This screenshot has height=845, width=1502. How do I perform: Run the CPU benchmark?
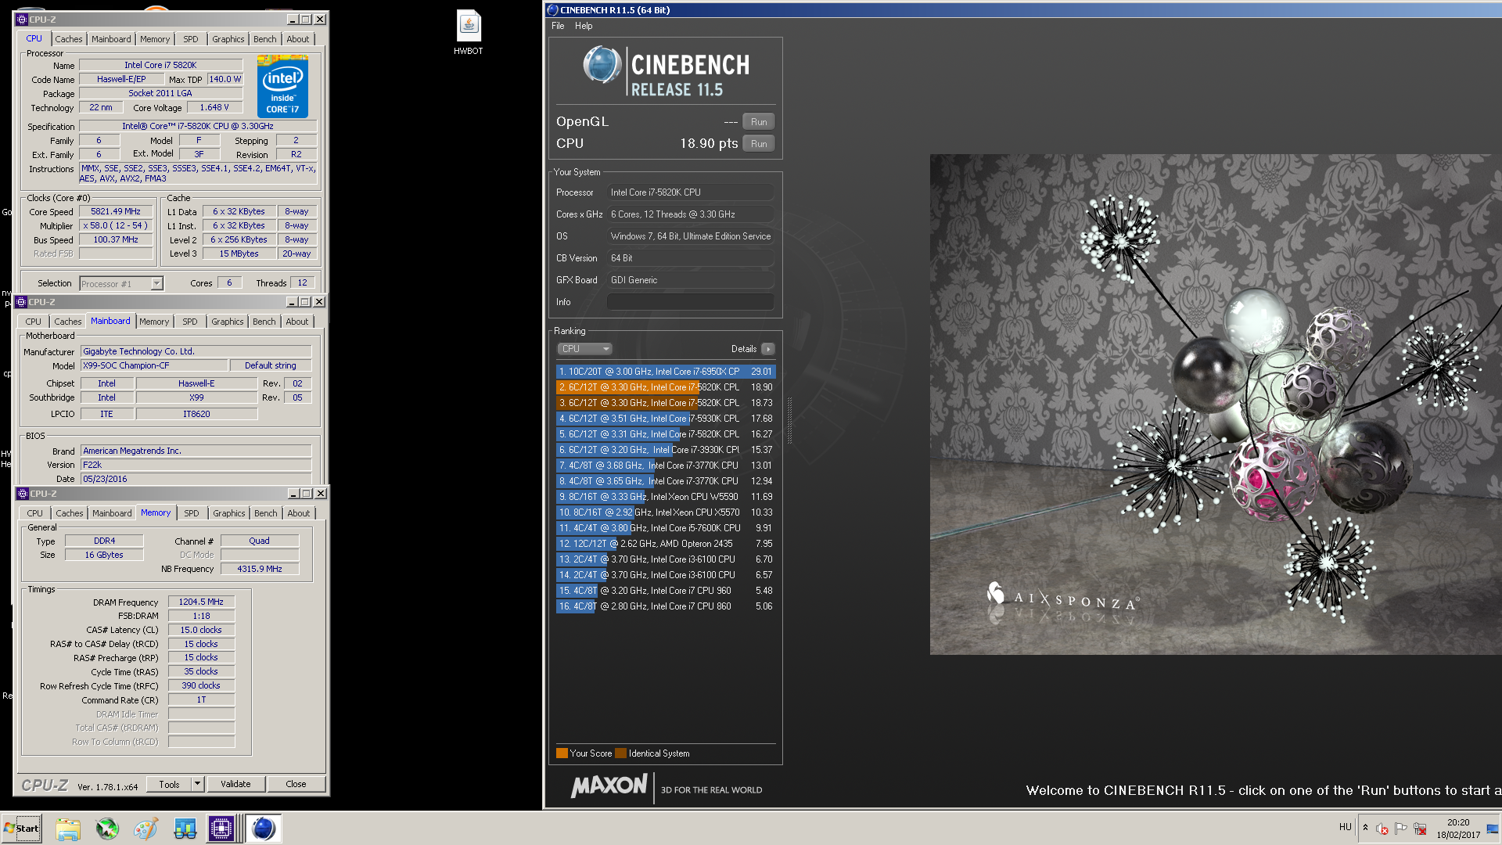(x=759, y=144)
